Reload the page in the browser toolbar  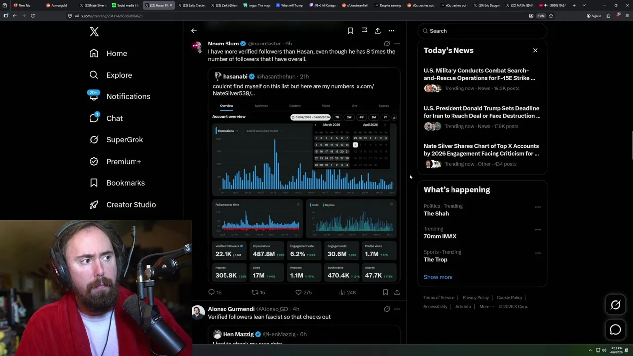tap(33, 16)
